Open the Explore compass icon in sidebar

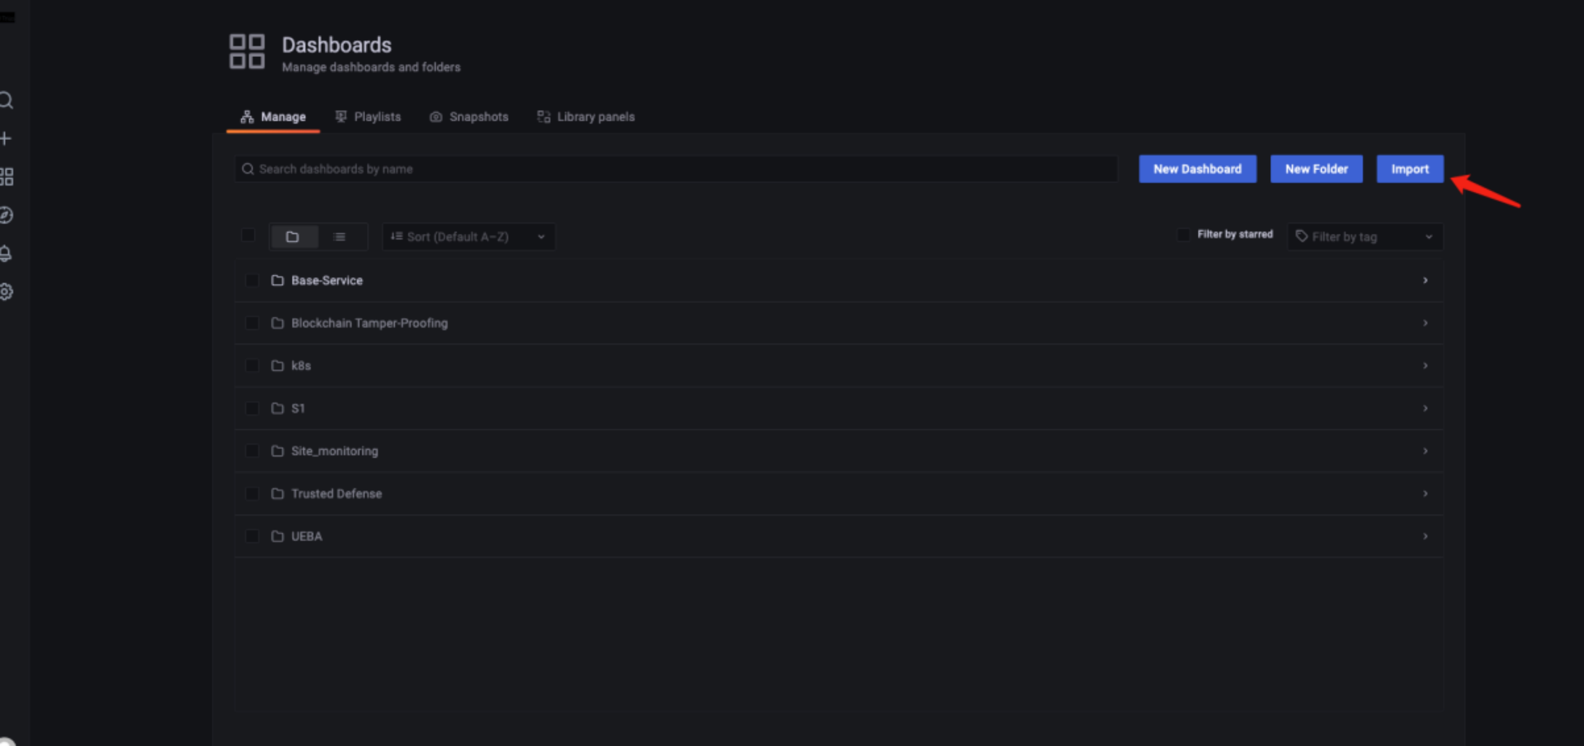6,215
